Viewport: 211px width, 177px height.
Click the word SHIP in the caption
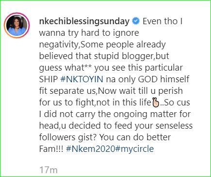click(49, 79)
